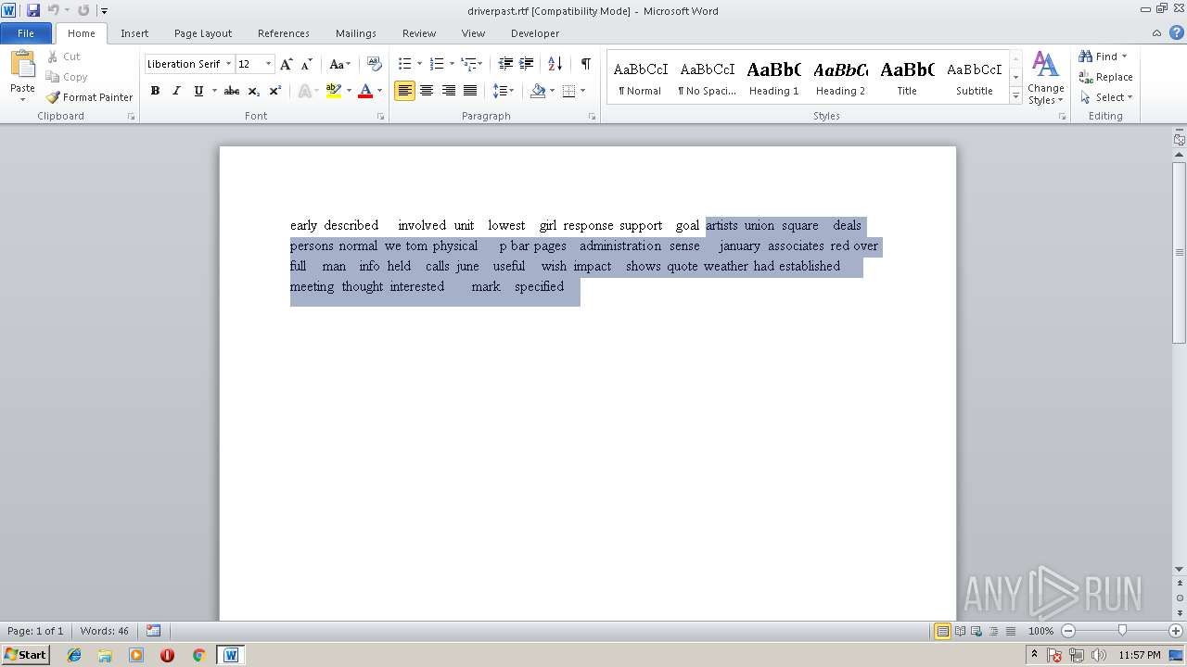Switch to the References tab
The width and height of the screenshot is (1187, 667).
284,33
